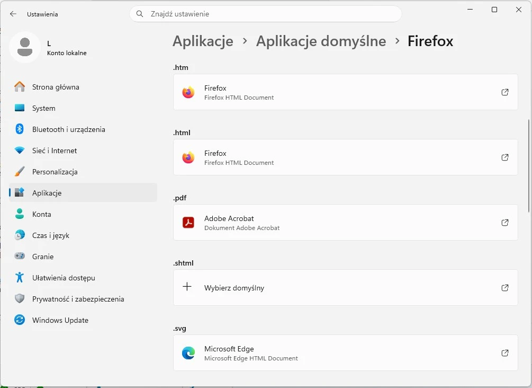
Task: Choose Wybierz domyślny for .shtml
Action: click(x=345, y=288)
